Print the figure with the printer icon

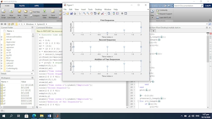[x=75, y=13]
